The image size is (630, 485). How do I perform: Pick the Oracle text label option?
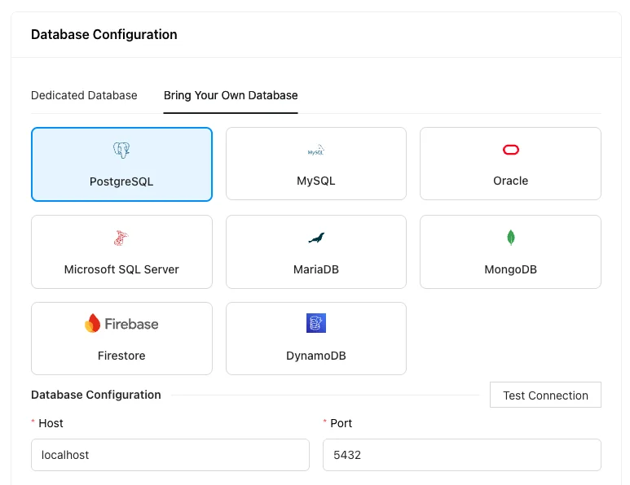click(510, 181)
